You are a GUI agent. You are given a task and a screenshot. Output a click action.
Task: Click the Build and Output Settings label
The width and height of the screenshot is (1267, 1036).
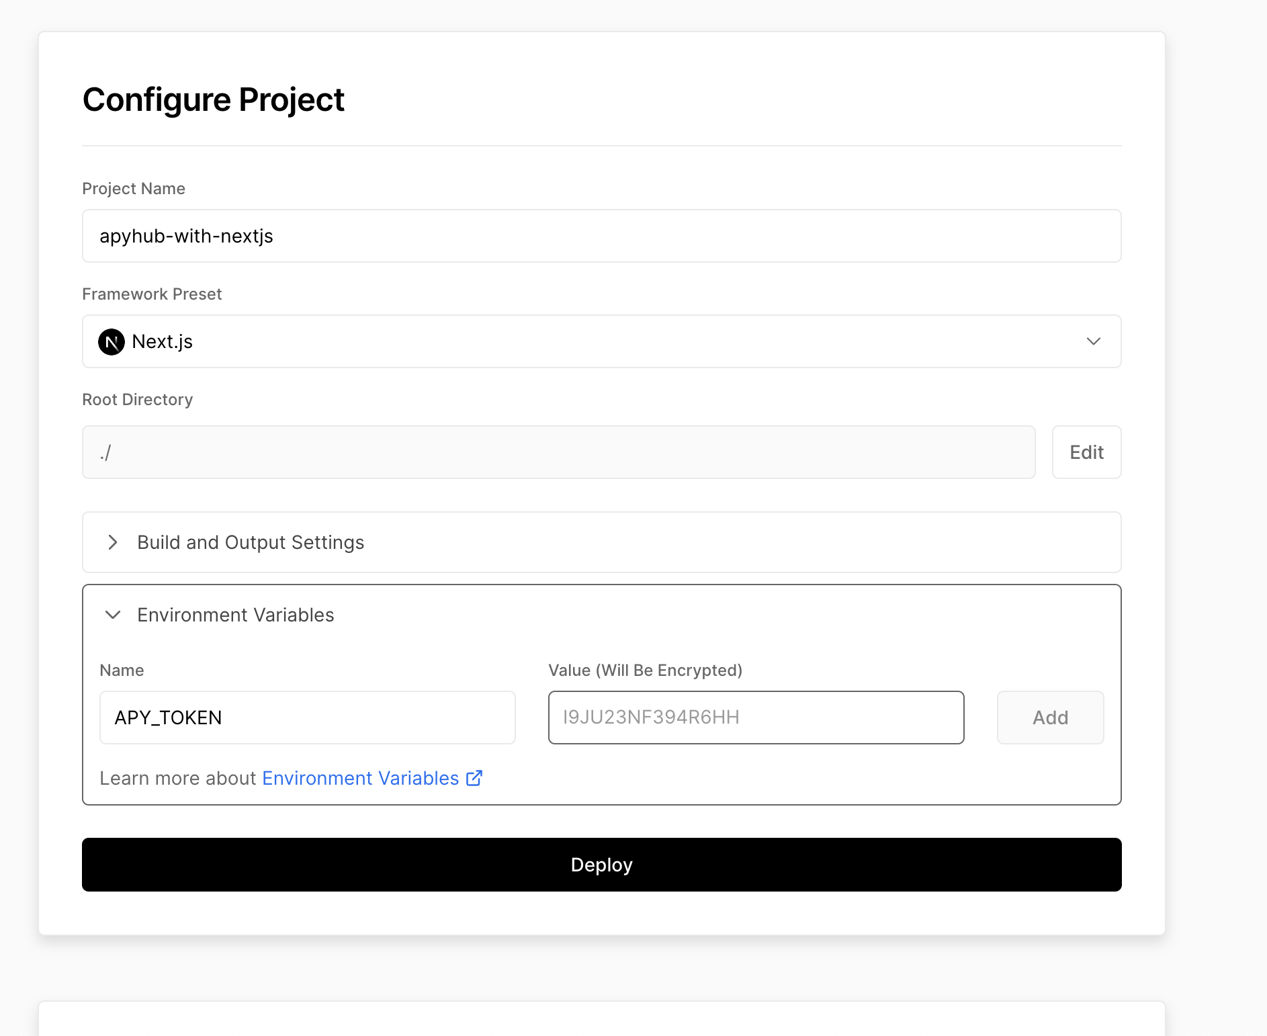[x=251, y=542]
